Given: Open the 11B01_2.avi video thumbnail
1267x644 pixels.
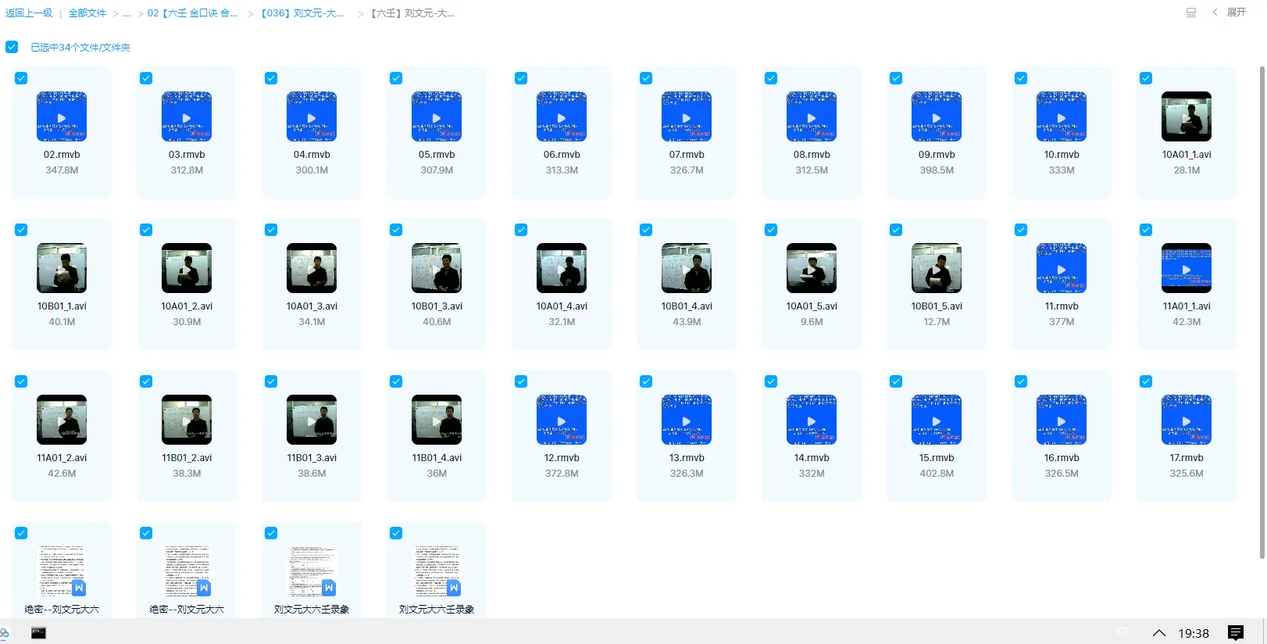Looking at the screenshot, I should (x=187, y=420).
